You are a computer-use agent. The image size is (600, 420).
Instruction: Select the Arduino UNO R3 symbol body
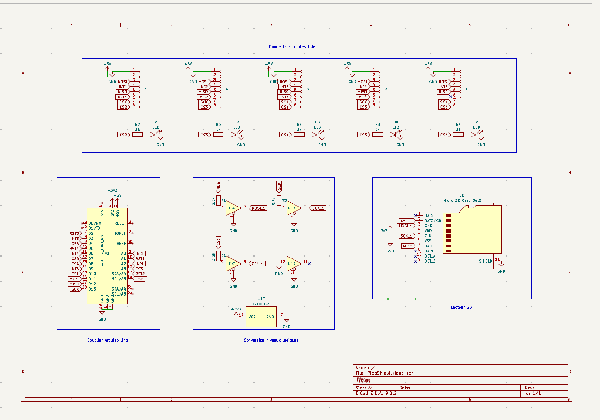(106, 256)
